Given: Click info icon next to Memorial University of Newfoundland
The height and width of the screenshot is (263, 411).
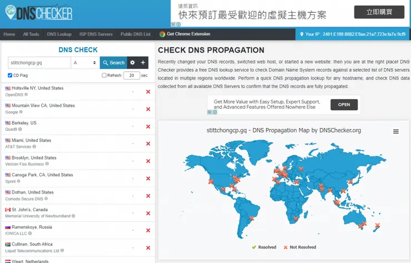Looking at the screenshot, I should pos(73,216).
